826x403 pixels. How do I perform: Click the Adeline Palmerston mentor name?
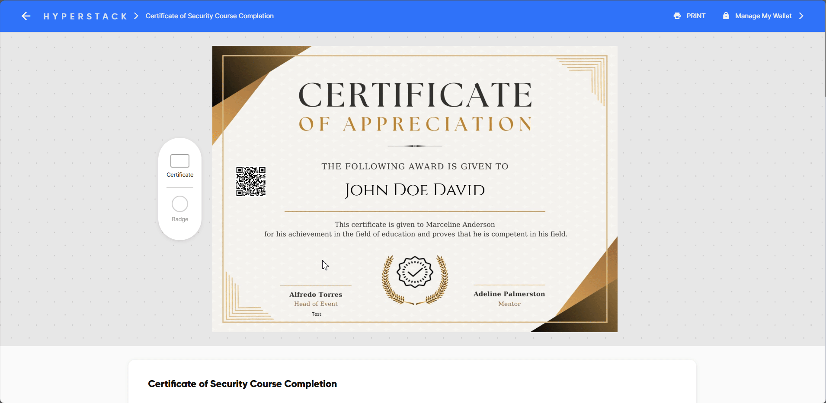(x=509, y=294)
